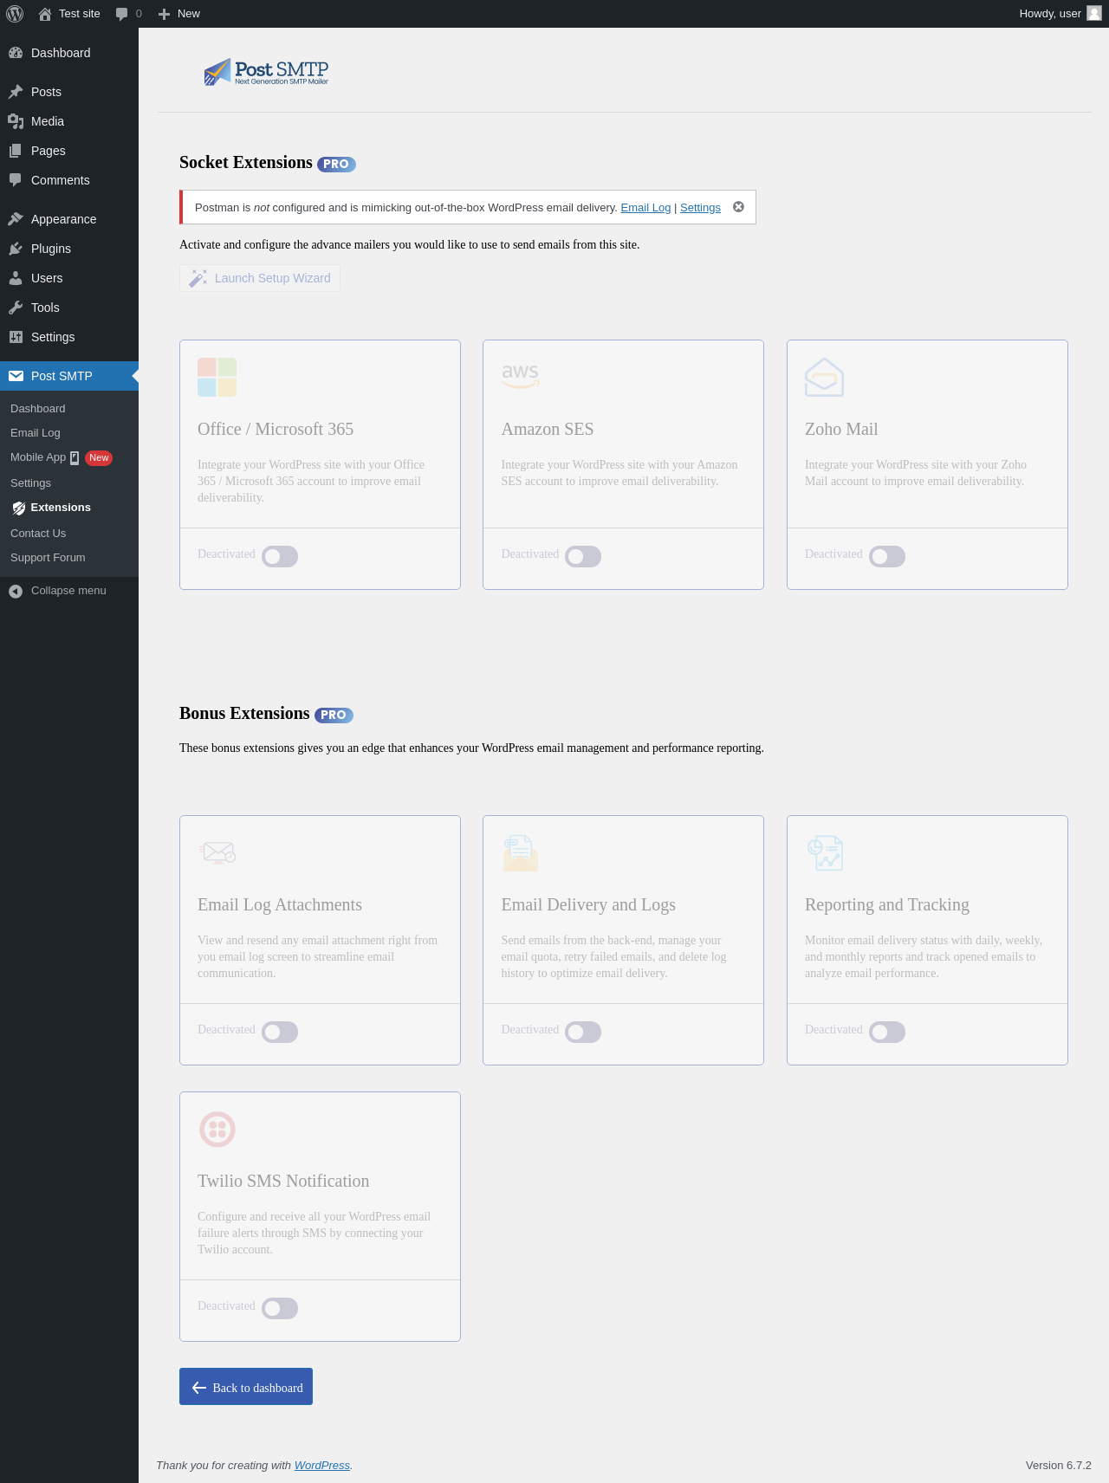1109x1483 pixels.
Task: Enable the Amazon SES extension toggle
Action: pos(583,556)
